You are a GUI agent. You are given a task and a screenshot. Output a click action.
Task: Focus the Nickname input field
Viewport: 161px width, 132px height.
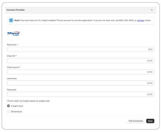pyautogui.click(x=80, y=49)
